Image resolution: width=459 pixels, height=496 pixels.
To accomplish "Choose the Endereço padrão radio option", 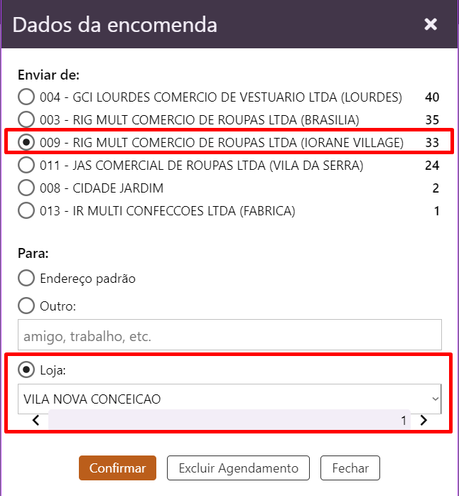I will [x=26, y=279].
